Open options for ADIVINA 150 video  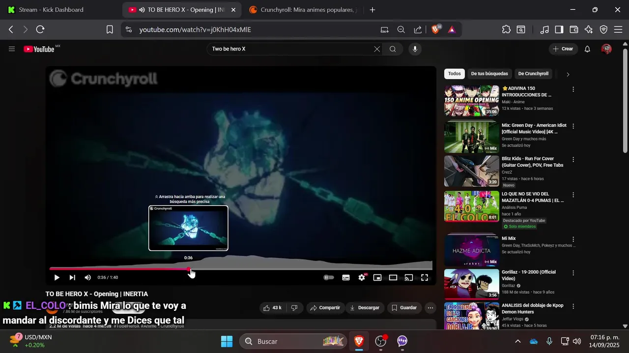pyautogui.click(x=573, y=89)
